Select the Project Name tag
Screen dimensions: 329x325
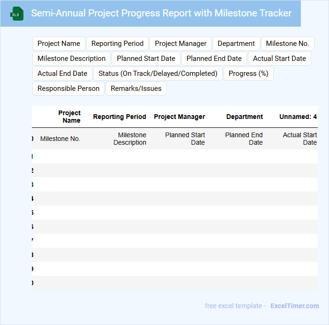click(x=59, y=44)
